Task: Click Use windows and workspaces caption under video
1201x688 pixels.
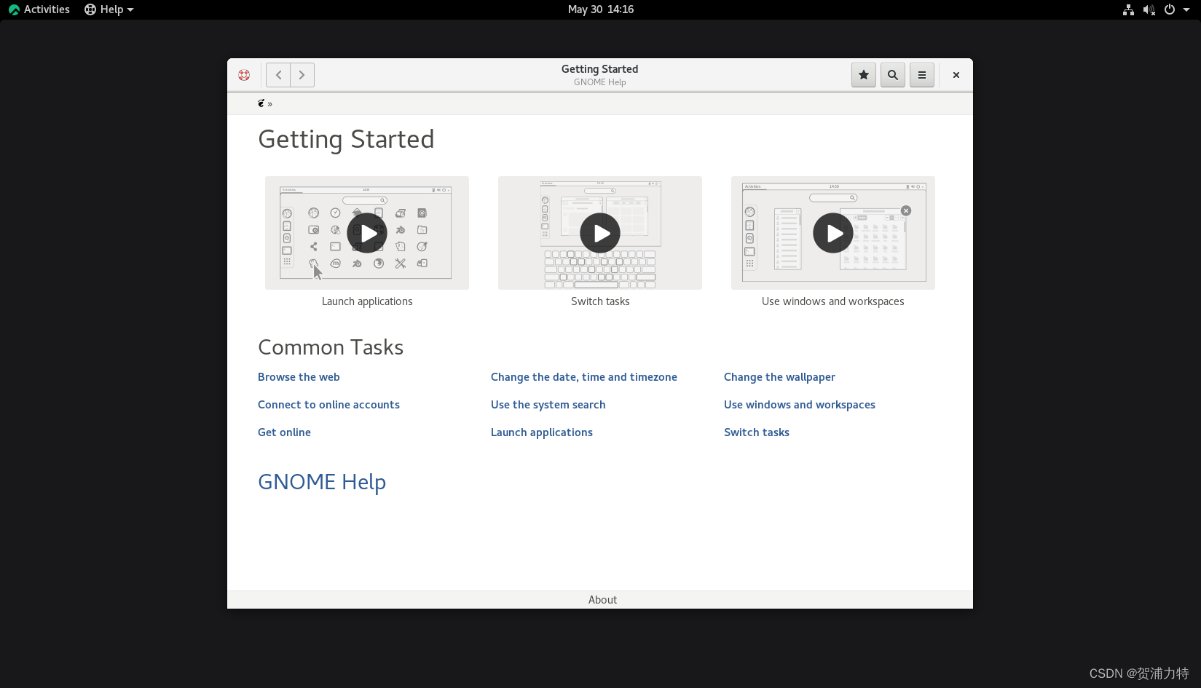Action: [x=833, y=301]
